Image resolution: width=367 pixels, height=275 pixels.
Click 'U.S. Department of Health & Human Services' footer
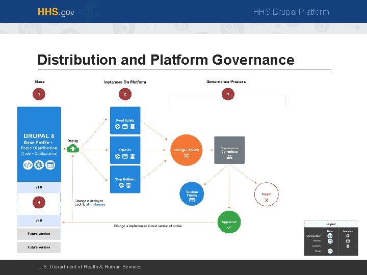[90, 266]
